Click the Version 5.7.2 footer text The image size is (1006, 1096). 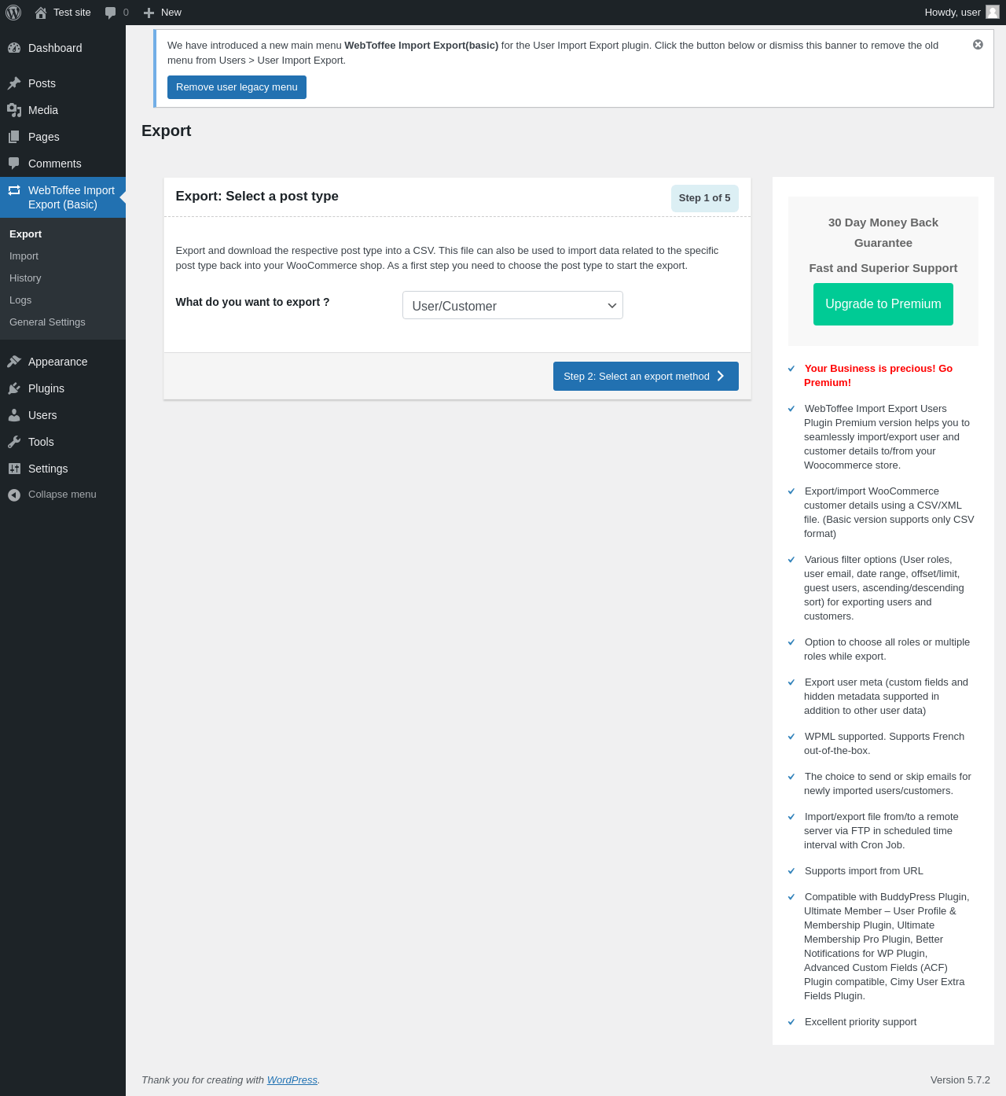pyautogui.click(x=960, y=1080)
